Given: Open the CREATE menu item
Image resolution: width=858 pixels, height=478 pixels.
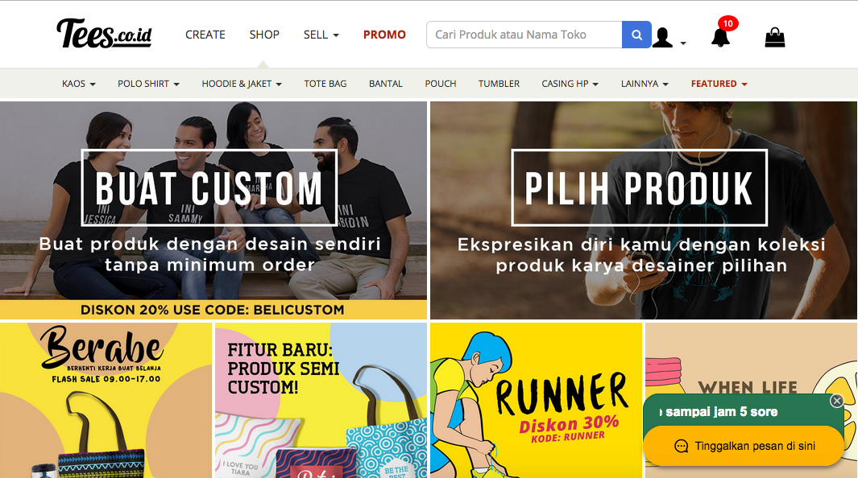Looking at the screenshot, I should click(205, 35).
